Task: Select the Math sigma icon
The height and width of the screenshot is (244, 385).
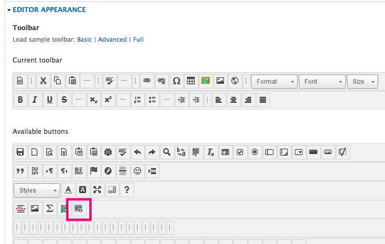Action: pyautogui.click(x=49, y=208)
